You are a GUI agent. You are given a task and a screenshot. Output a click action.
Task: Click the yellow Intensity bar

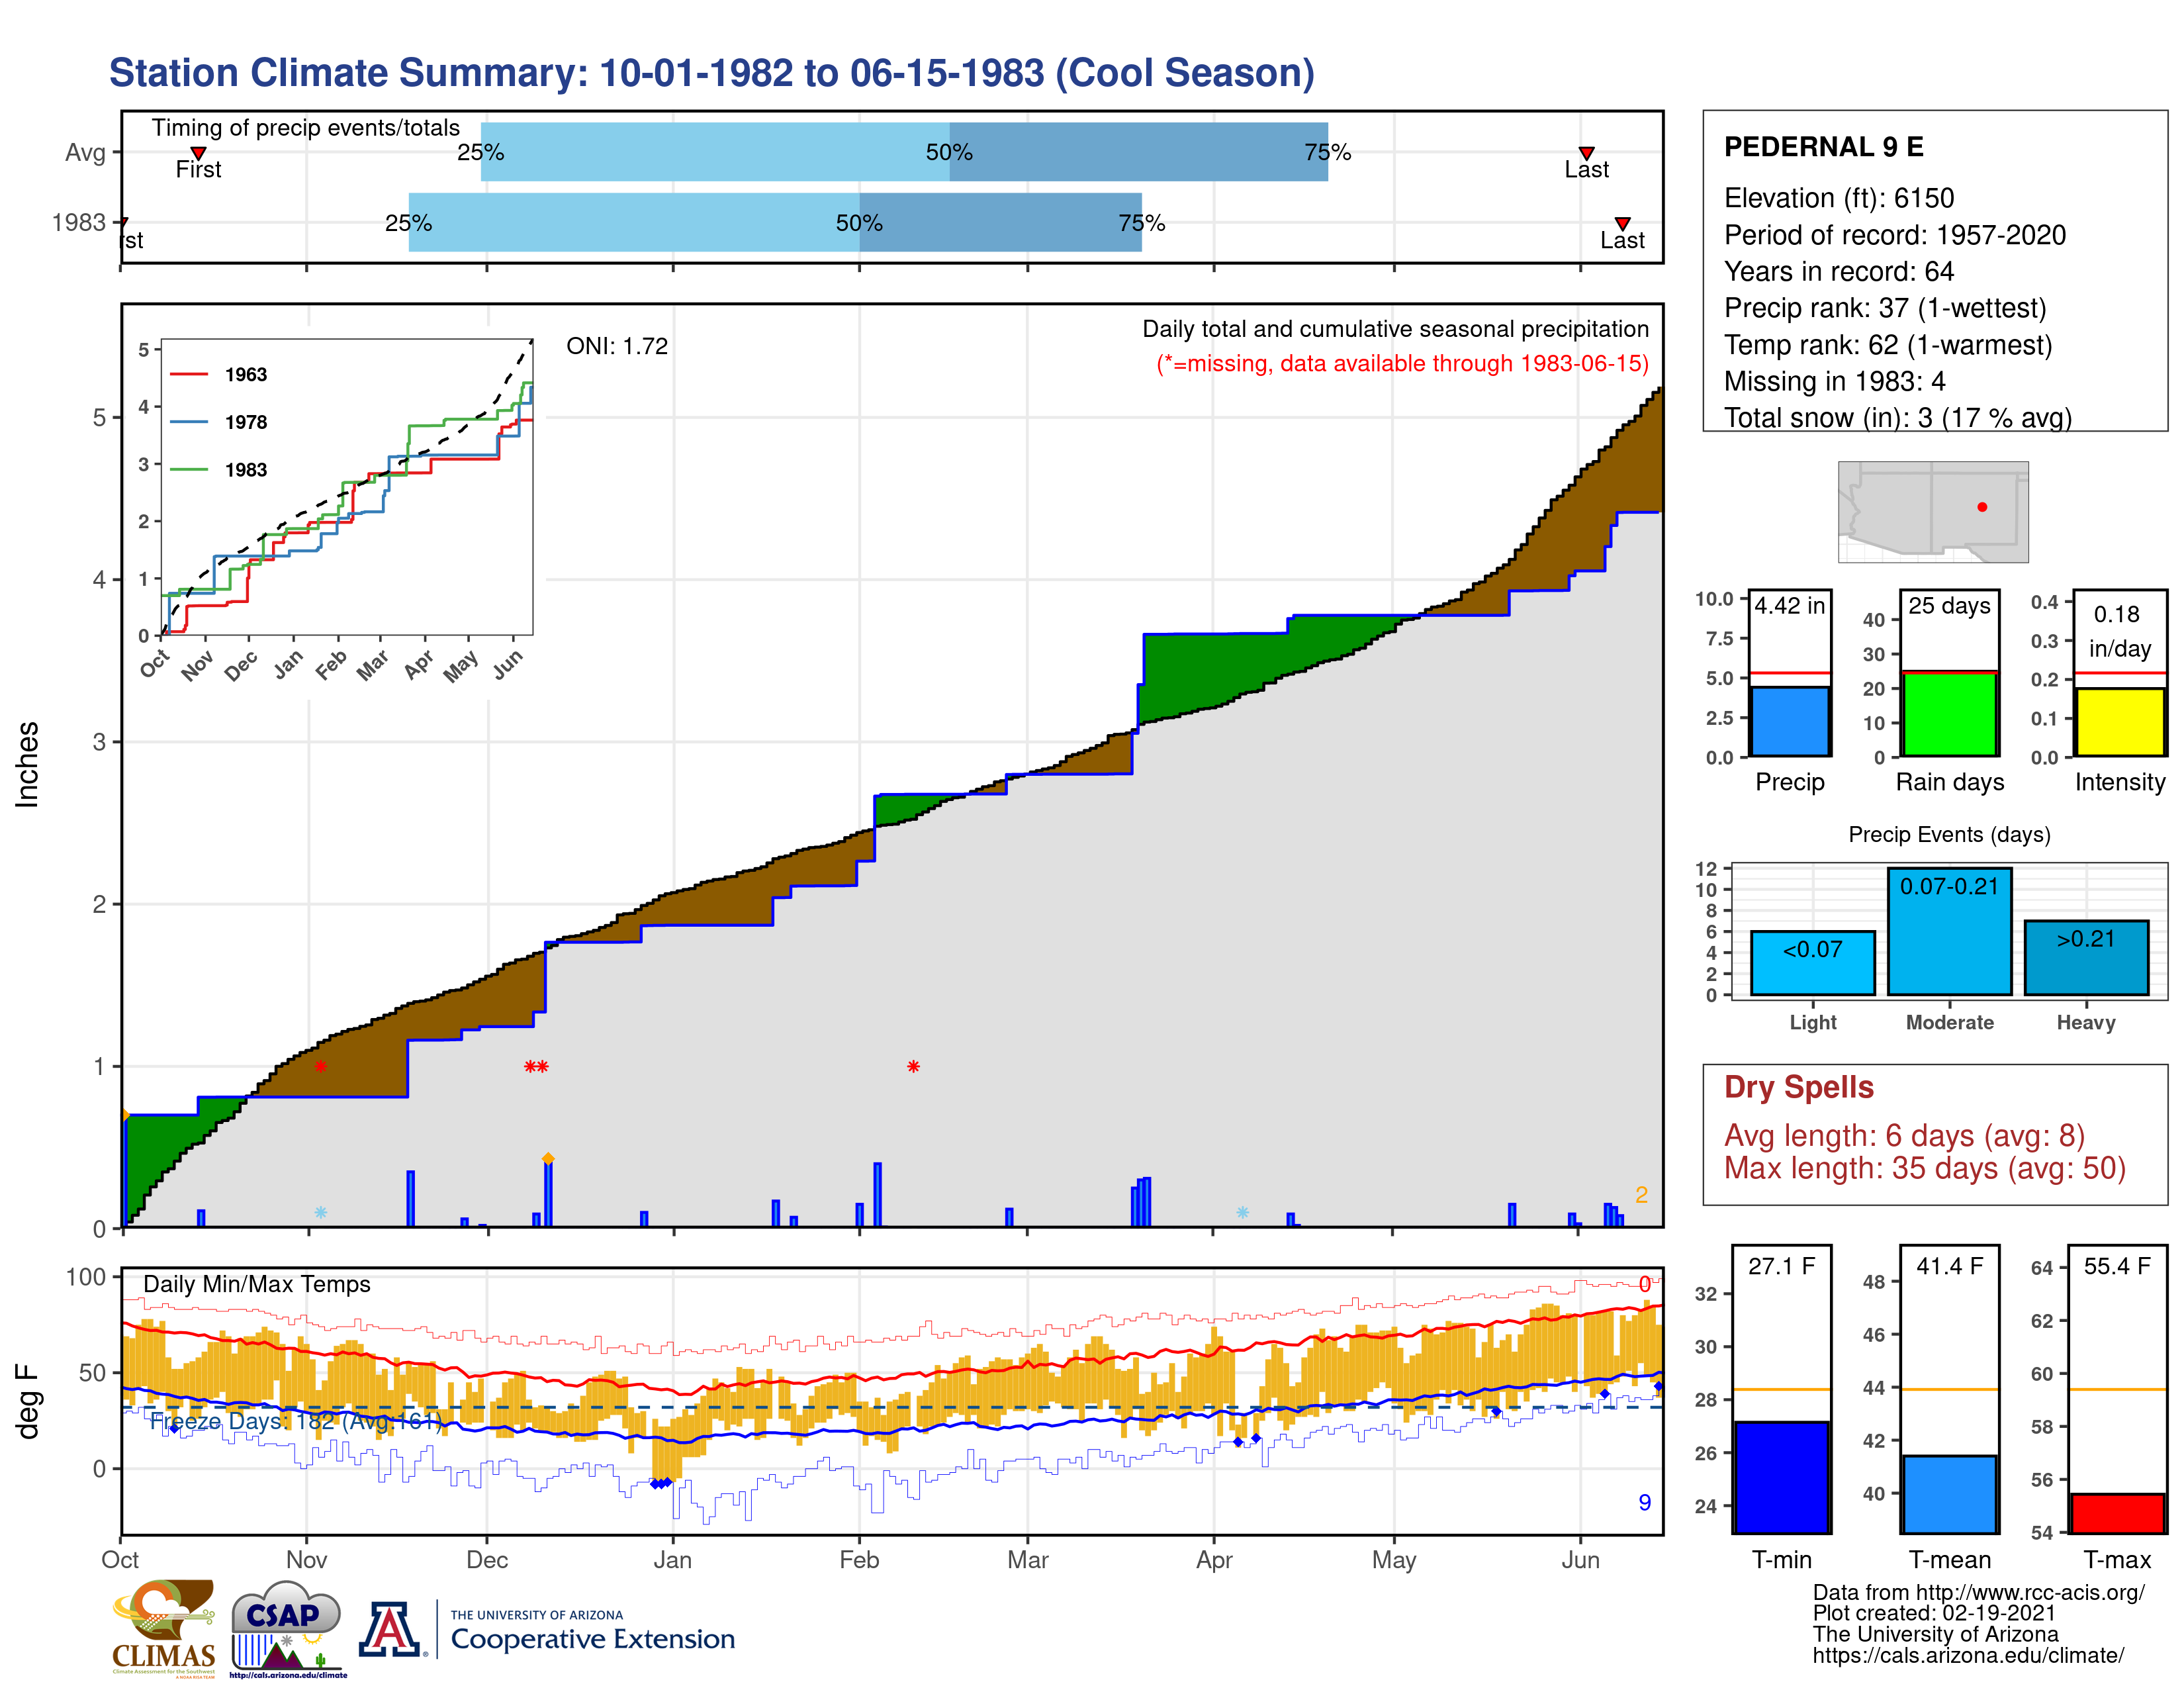pos(2119,722)
